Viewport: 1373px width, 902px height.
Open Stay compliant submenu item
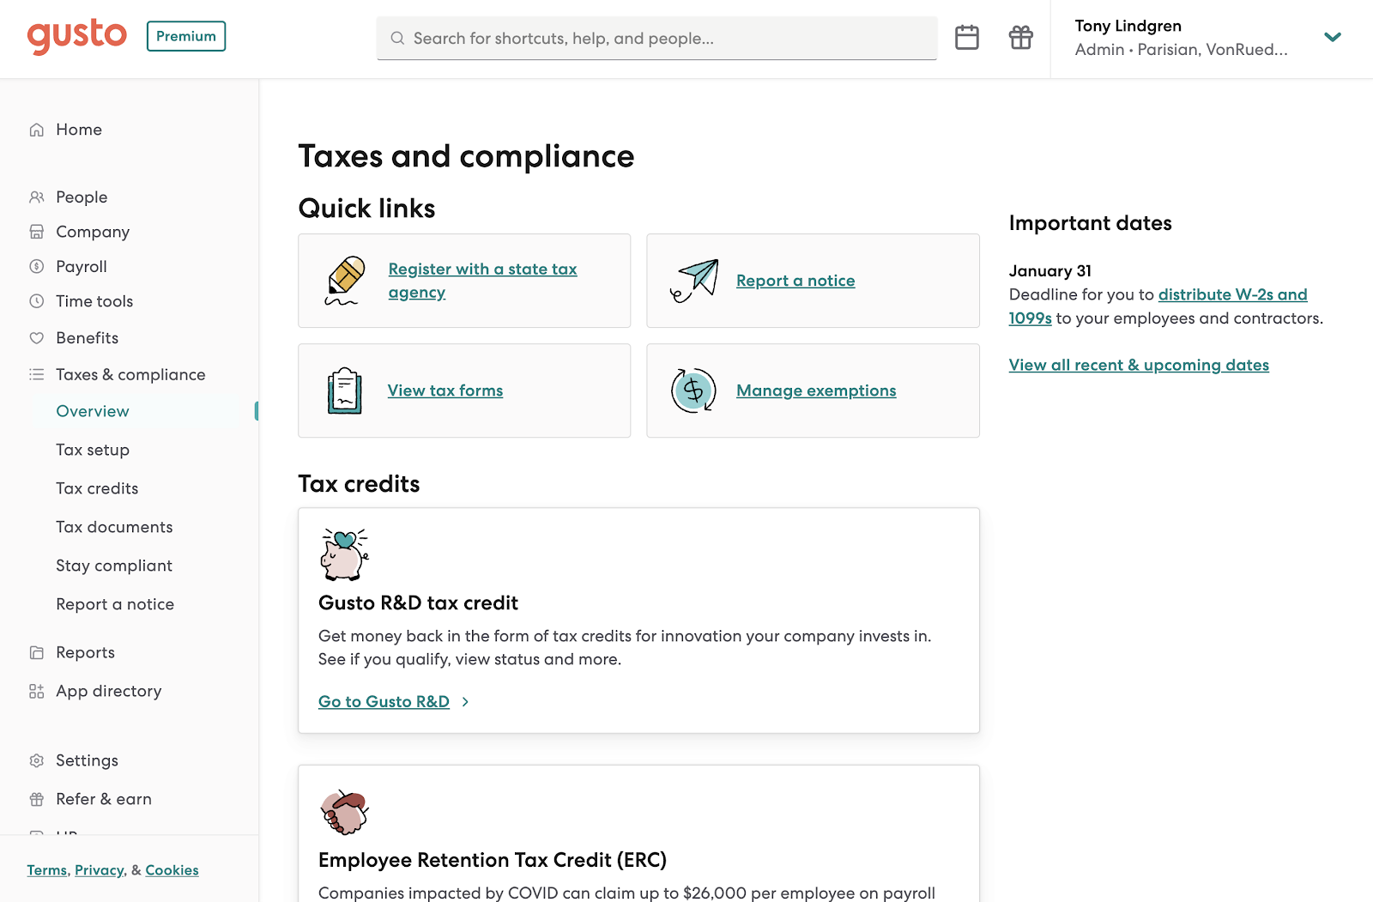(114, 566)
